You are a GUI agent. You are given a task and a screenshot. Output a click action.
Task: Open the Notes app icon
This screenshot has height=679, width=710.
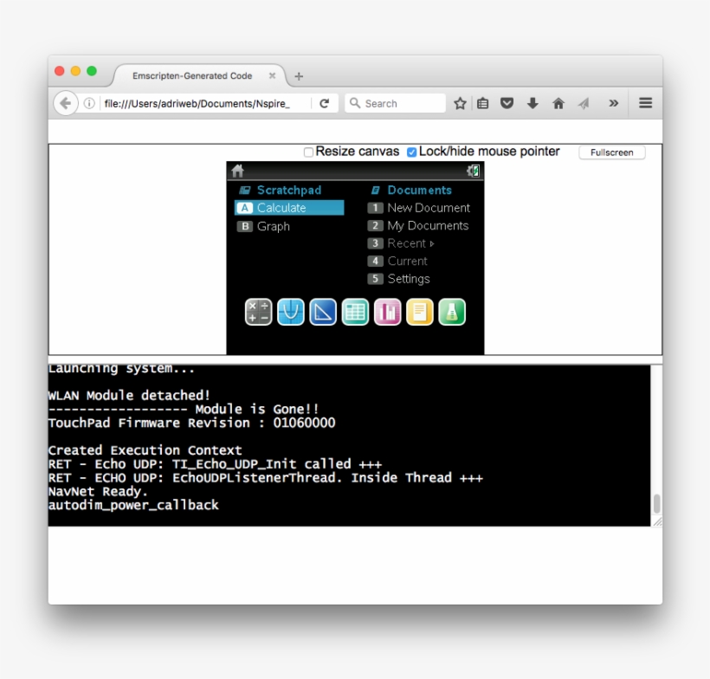point(420,312)
